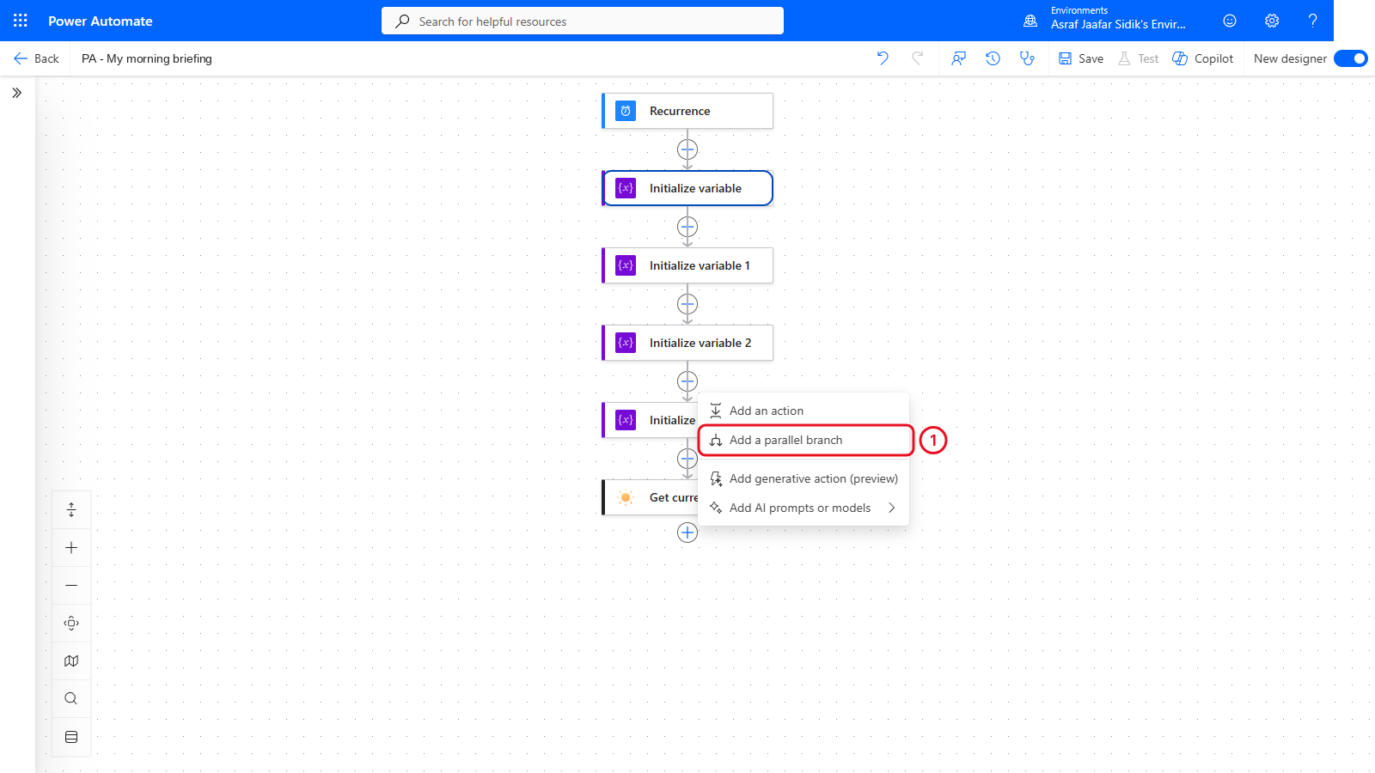Open the Environments picker
Screen dimensions: 1375x773
click(x=1103, y=21)
